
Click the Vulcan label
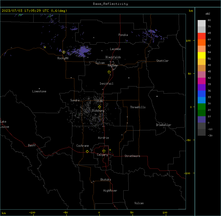point(139,203)
